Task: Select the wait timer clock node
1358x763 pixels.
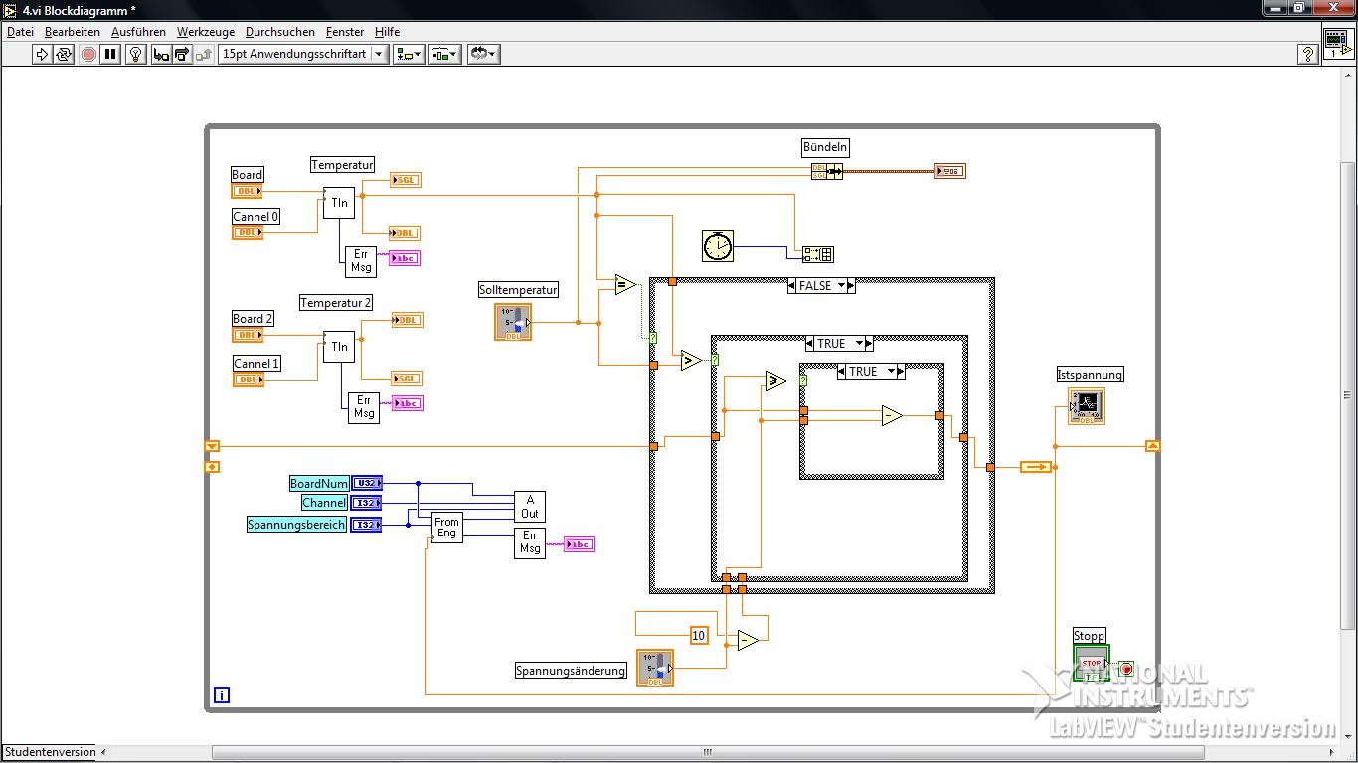Action: coord(717,246)
